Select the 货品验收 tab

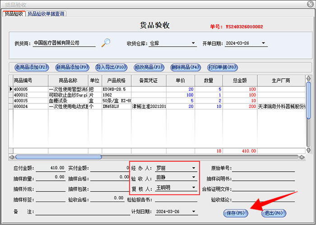click(x=14, y=14)
